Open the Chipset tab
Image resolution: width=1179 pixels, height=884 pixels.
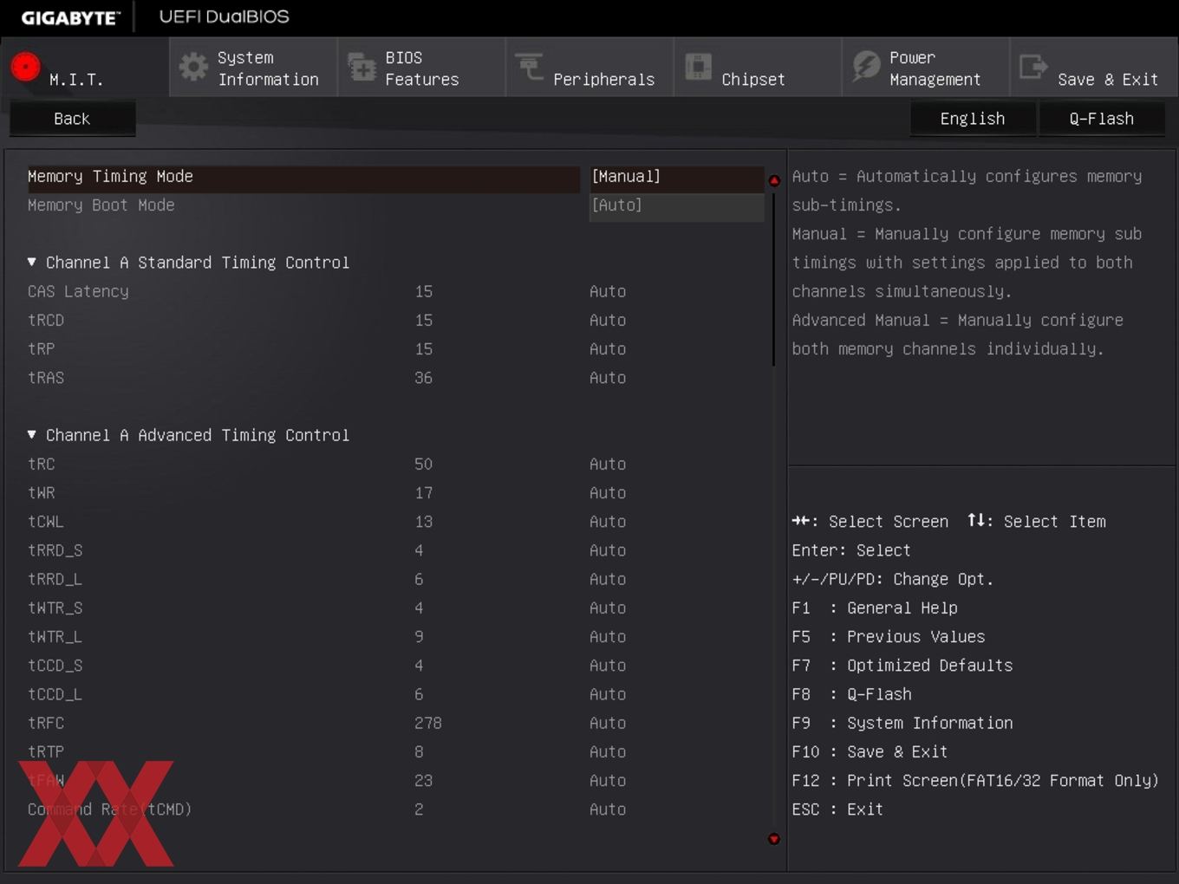758,67
